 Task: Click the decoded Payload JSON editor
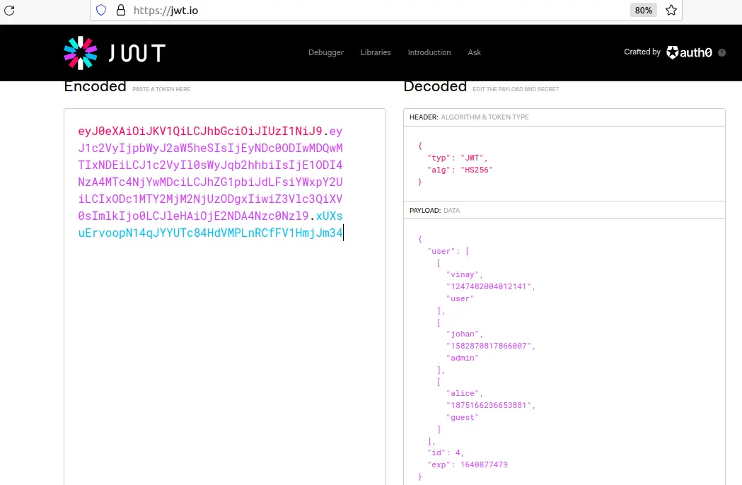(x=564, y=353)
